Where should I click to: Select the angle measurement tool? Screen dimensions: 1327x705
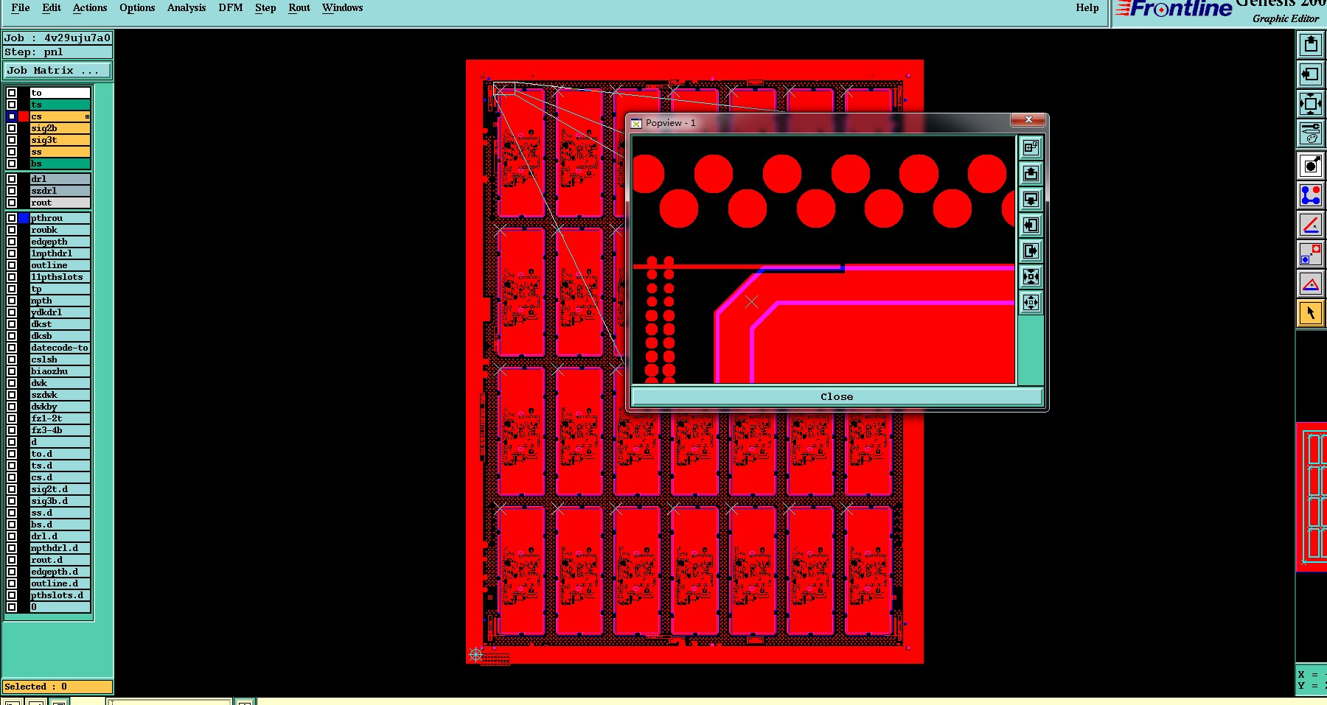coord(1311,225)
